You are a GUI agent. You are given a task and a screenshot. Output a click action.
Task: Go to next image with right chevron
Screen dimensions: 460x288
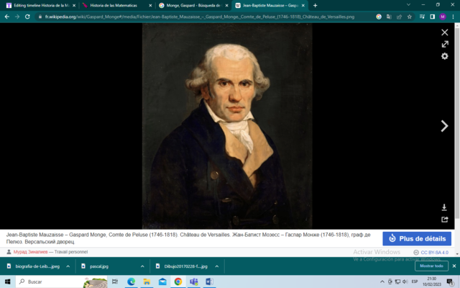click(x=444, y=126)
